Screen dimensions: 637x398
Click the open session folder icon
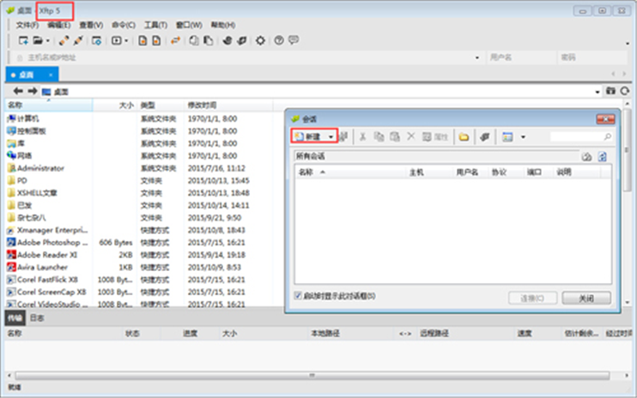38,40
